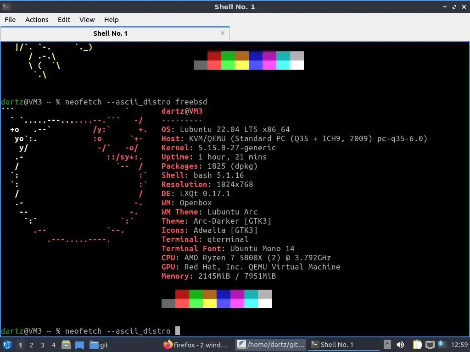Click the CPU line 'AMD Ryzen 7 5800X'
This screenshot has width=470, height=352.
tap(246, 258)
